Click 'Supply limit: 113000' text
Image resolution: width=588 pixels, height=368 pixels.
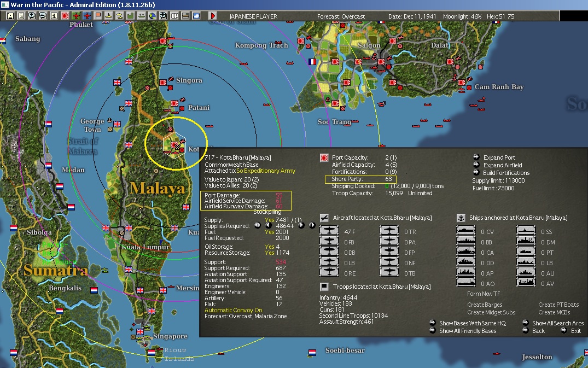(x=498, y=180)
